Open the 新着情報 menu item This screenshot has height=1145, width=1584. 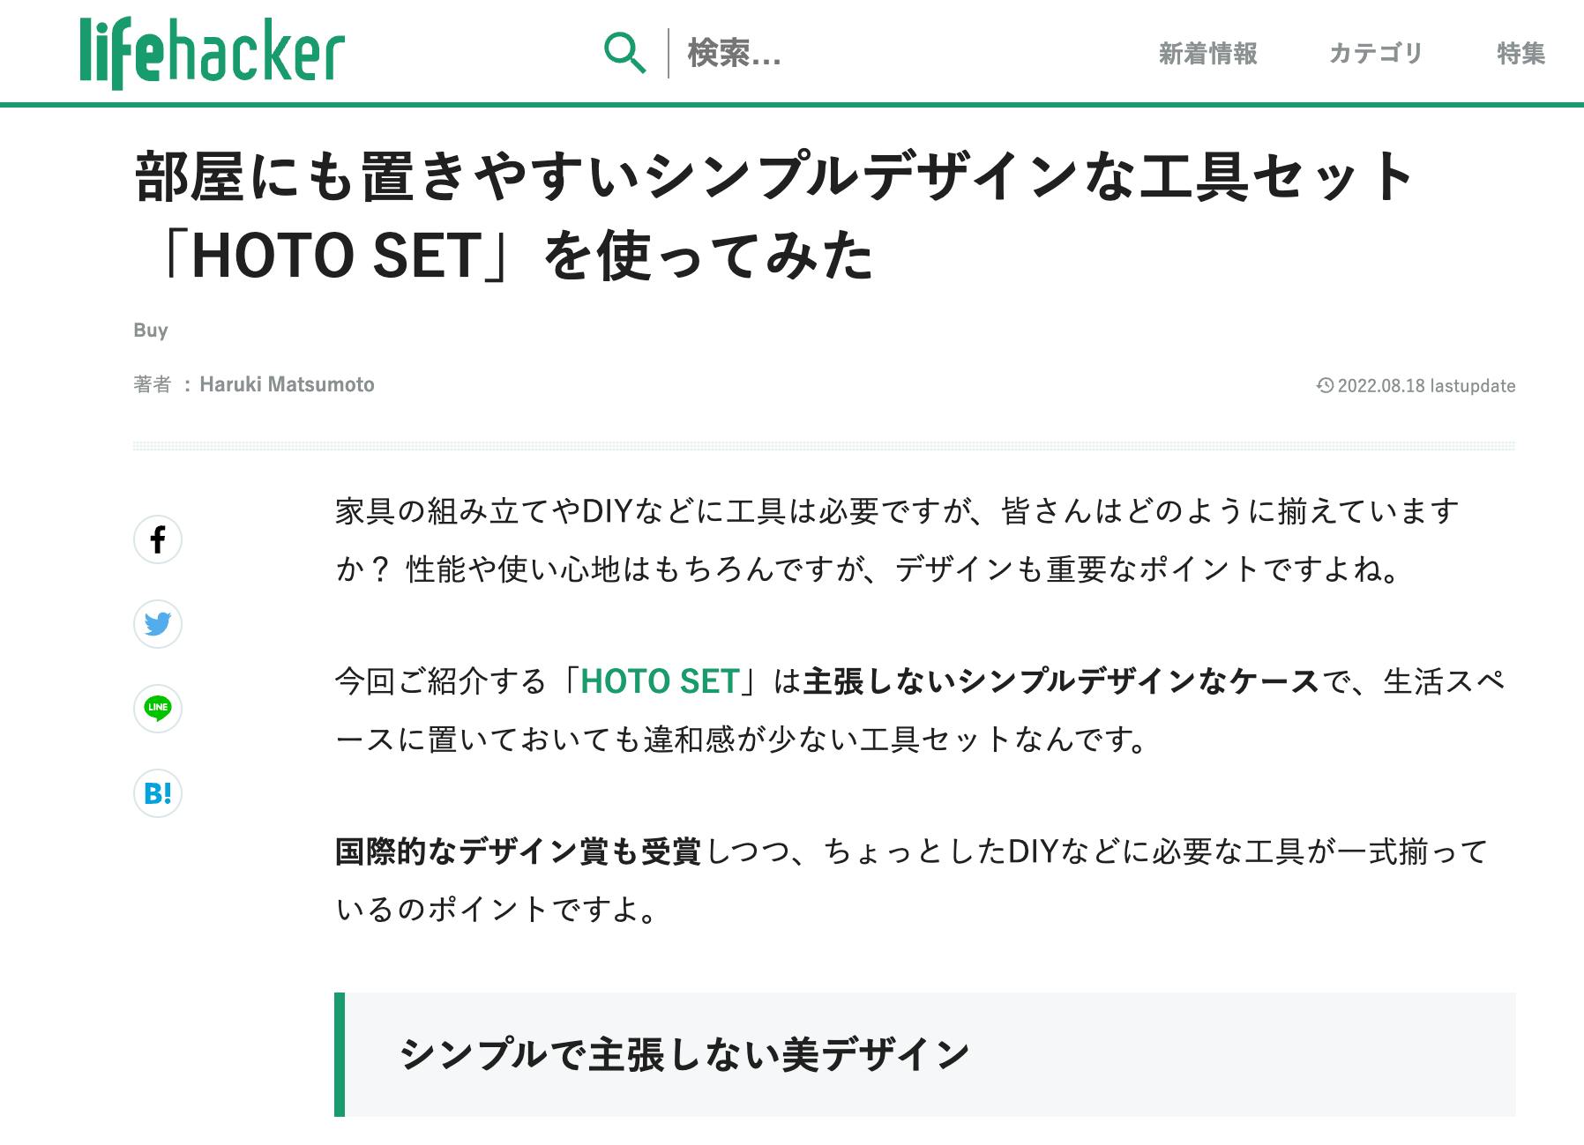pyautogui.click(x=1207, y=54)
